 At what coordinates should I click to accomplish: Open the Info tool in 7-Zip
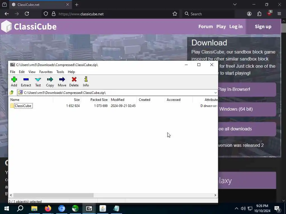pyautogui.click(x=86, y=82)
